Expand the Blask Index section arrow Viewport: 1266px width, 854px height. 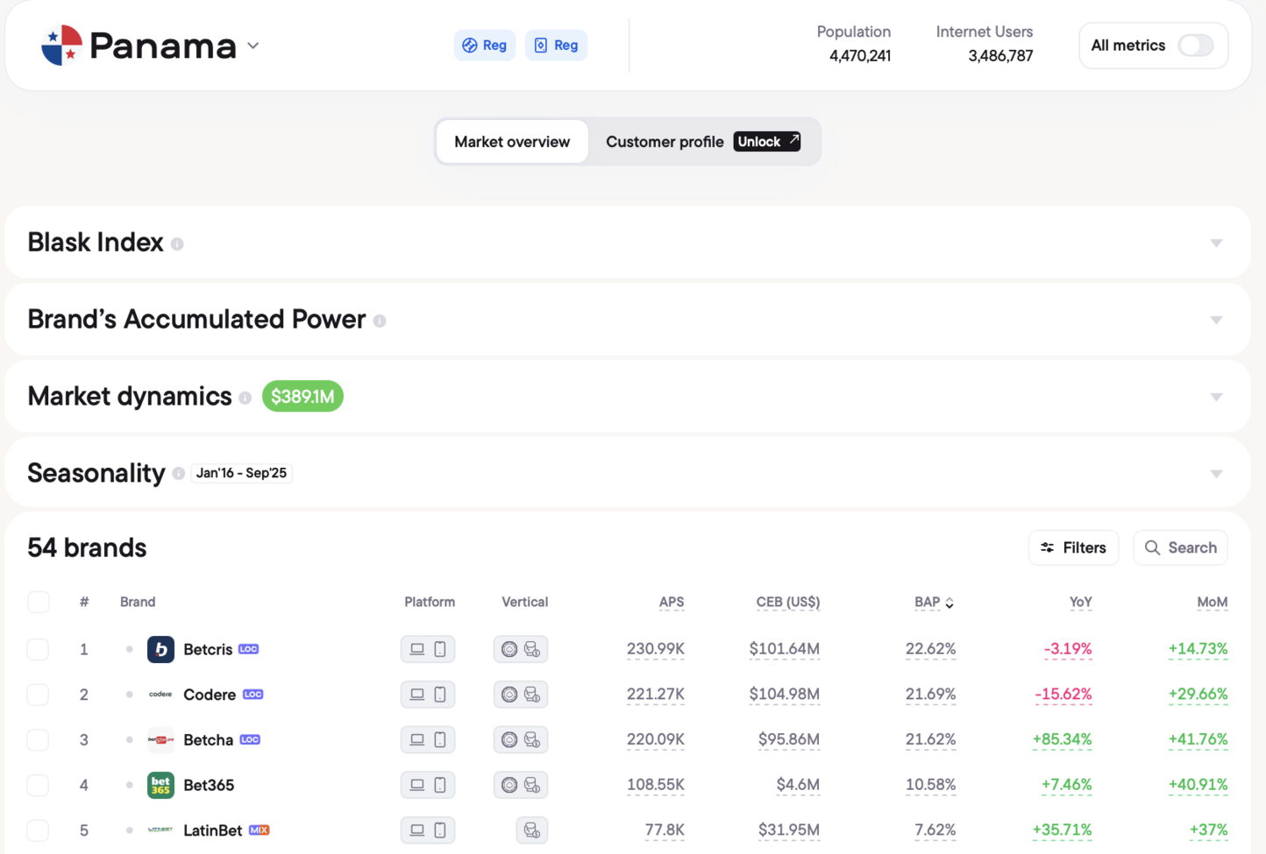click(x=1216, y=243)
